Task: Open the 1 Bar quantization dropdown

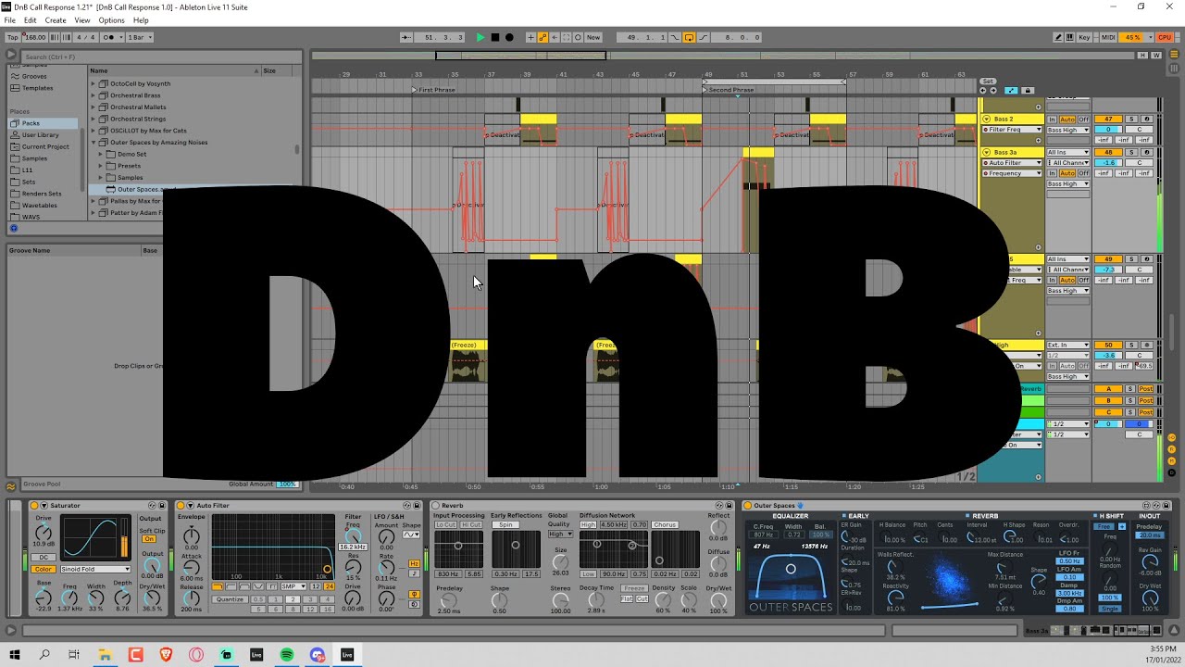Action: point(141,37)
